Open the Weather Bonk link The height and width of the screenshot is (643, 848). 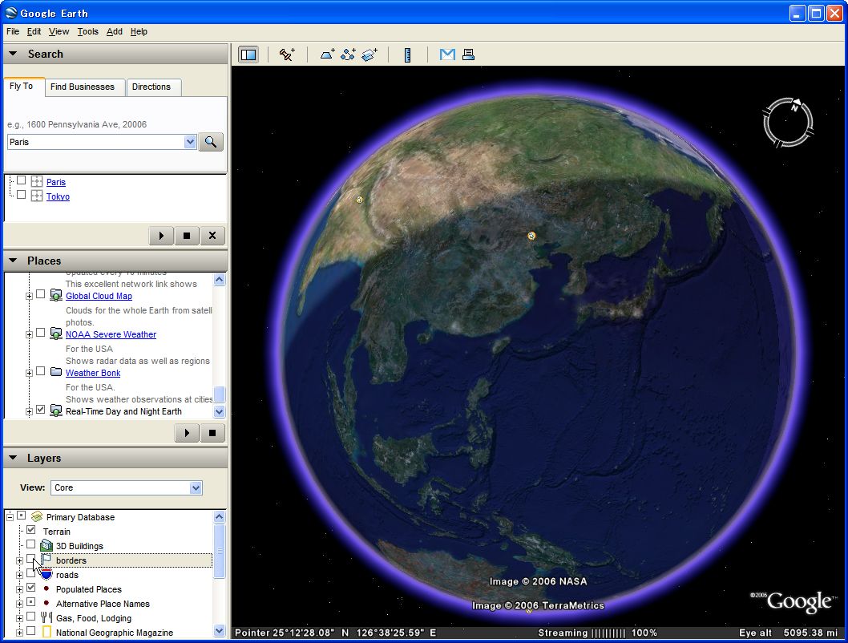[93, 373]
